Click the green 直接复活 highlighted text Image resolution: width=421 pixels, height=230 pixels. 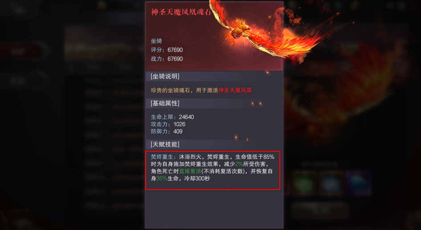pos(190,171)
